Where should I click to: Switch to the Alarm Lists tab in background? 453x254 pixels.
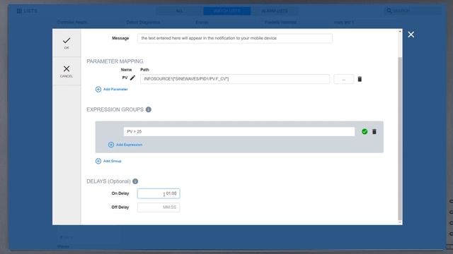(x=275, y=11)
